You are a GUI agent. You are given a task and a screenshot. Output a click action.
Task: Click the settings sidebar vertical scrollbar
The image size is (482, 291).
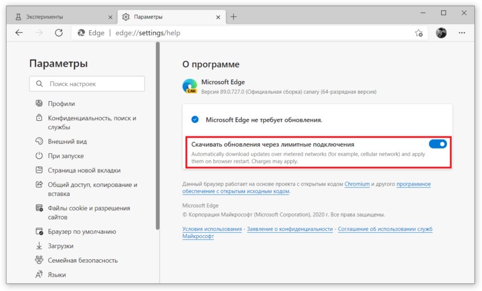point(158,144)
